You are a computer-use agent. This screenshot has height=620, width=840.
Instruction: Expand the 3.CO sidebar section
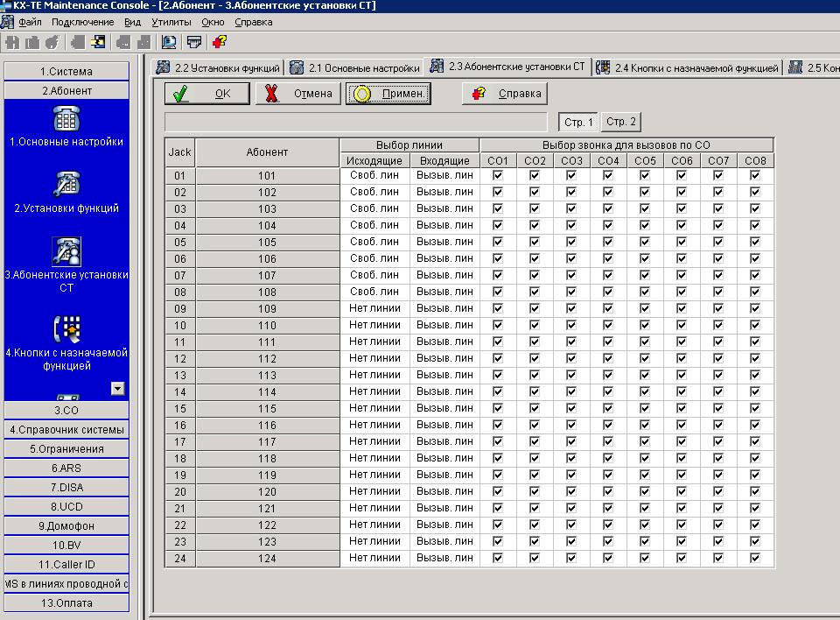coord(66,411)
